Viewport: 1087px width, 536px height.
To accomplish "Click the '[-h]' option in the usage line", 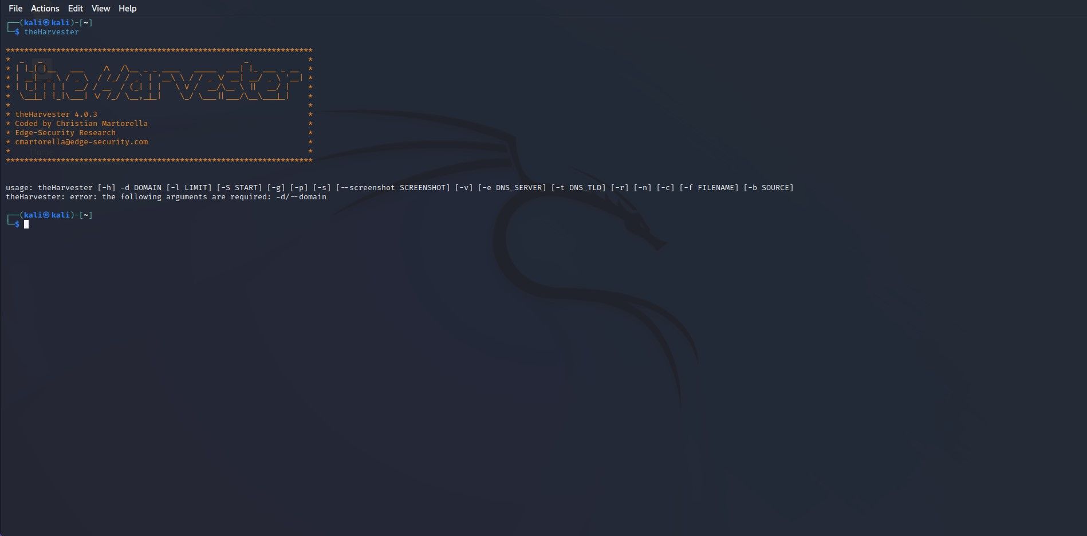I will point(107,188).
